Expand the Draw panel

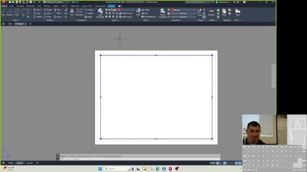tap(16, 20)
